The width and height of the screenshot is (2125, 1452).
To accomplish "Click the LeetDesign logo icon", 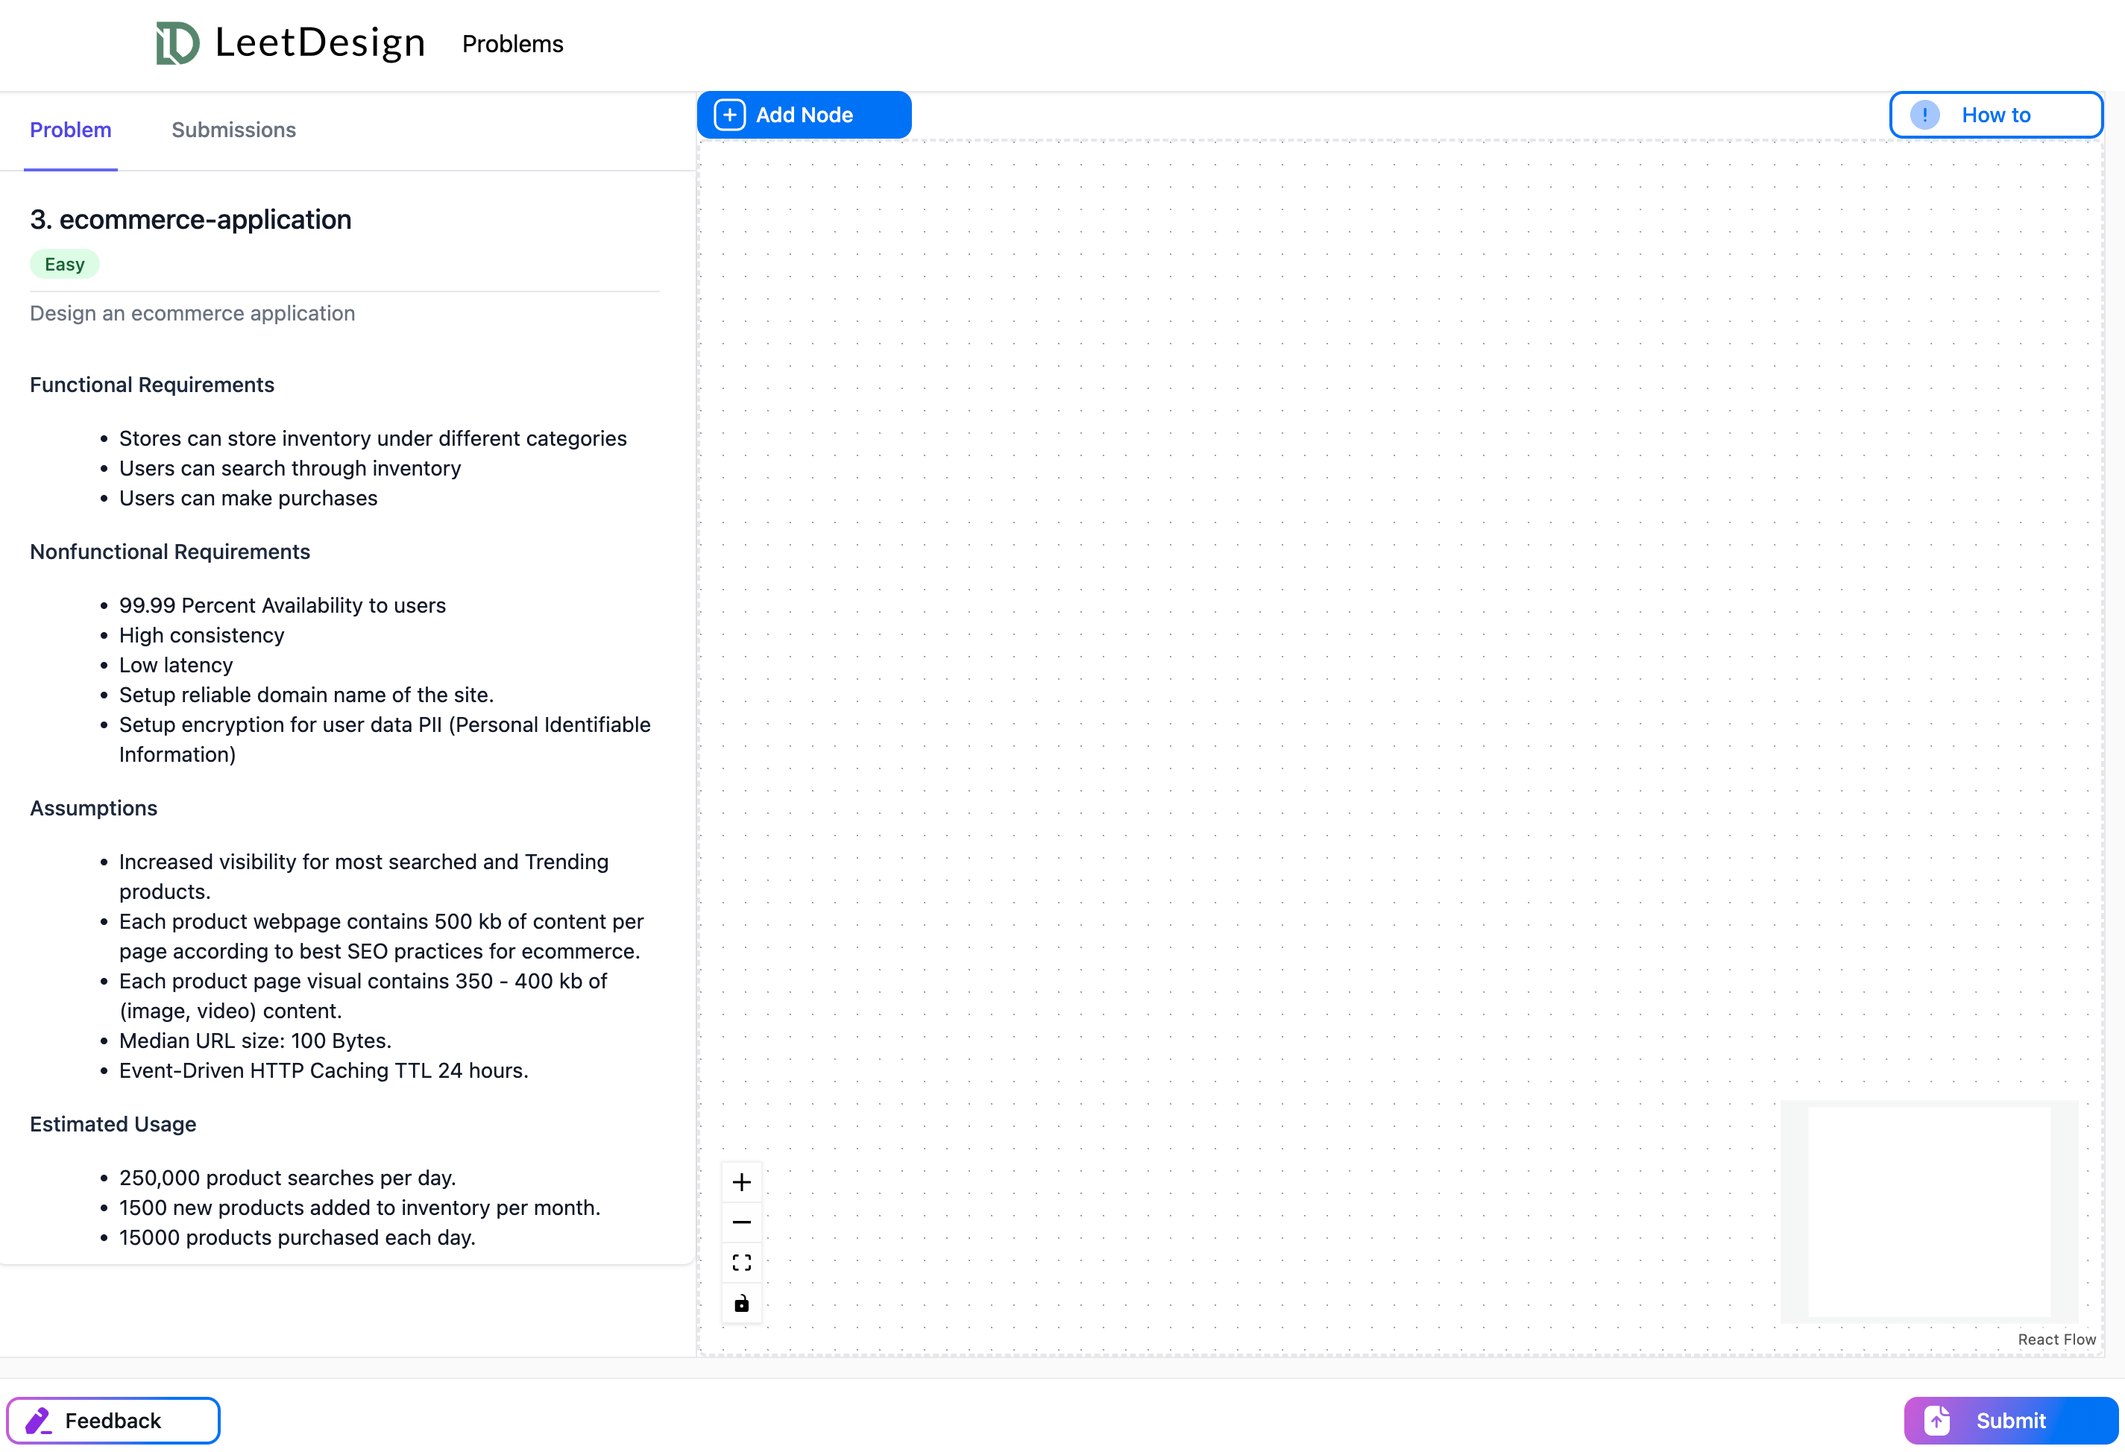I will point(177,43).
